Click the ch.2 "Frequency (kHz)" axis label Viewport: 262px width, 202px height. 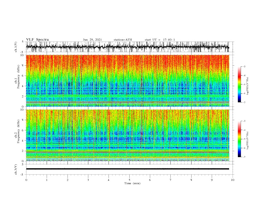coord(19,131)
